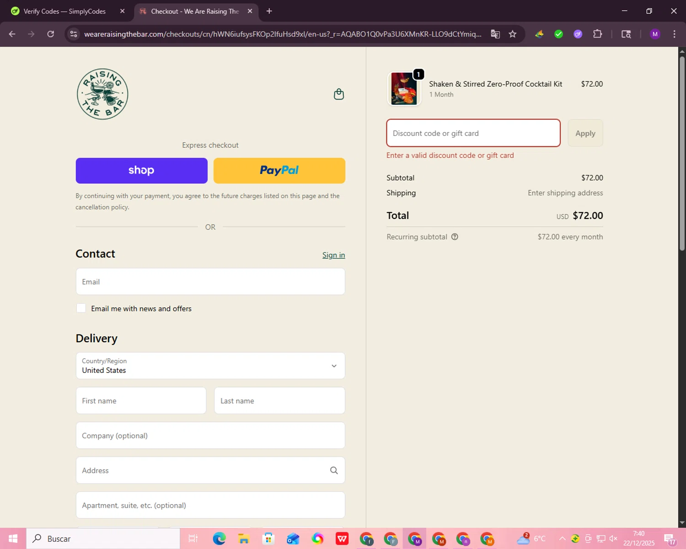The image size is (686, 549).
Task: Click the Last name field
Action: (x=279, y=401)
